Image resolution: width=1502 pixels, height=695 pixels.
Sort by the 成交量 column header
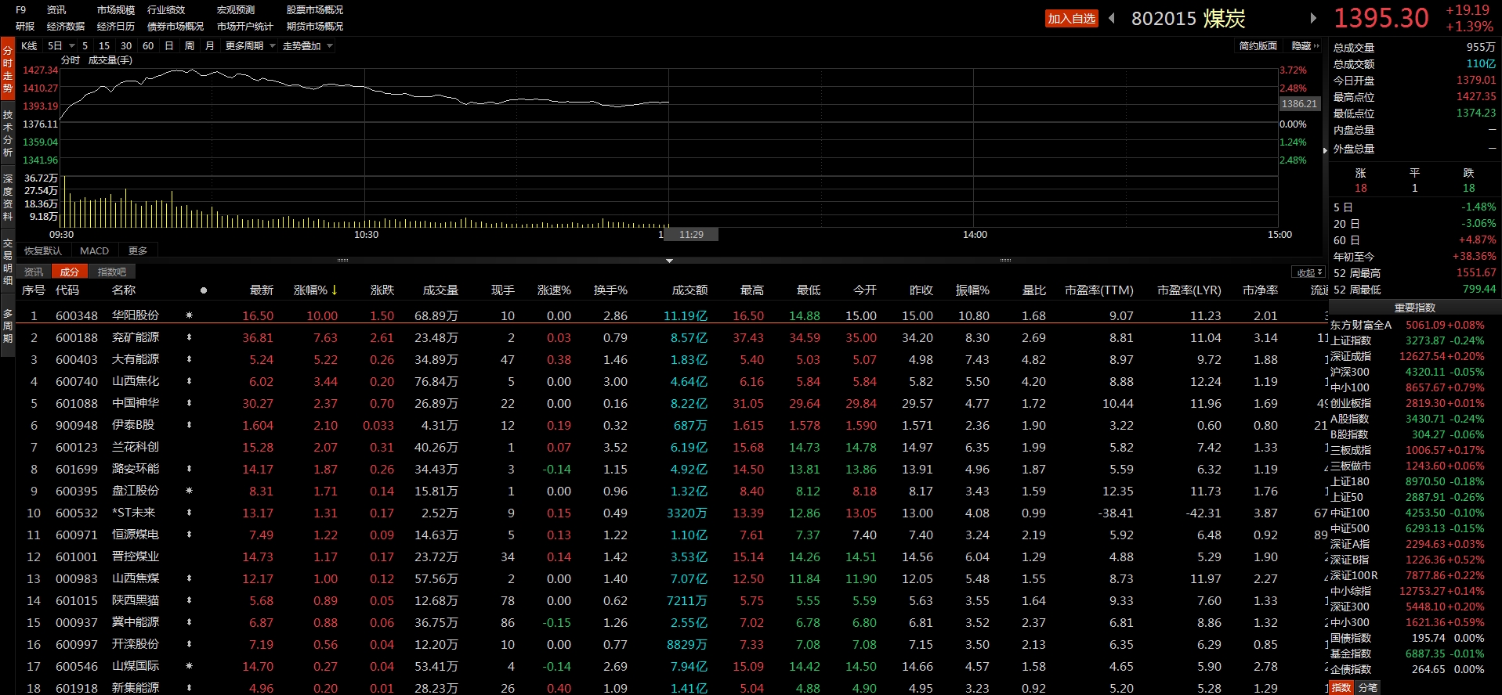tap(440, 290)
